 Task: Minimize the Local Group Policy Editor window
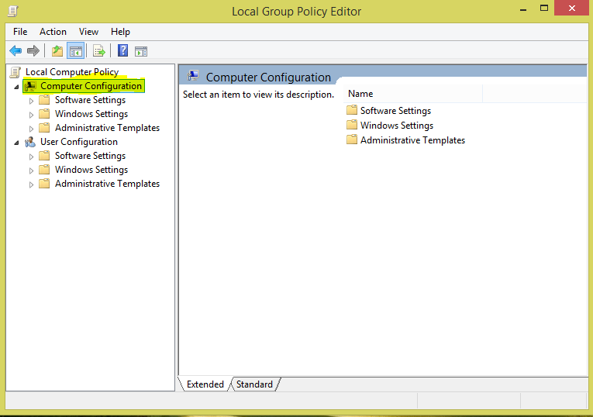tap(523, 9)
